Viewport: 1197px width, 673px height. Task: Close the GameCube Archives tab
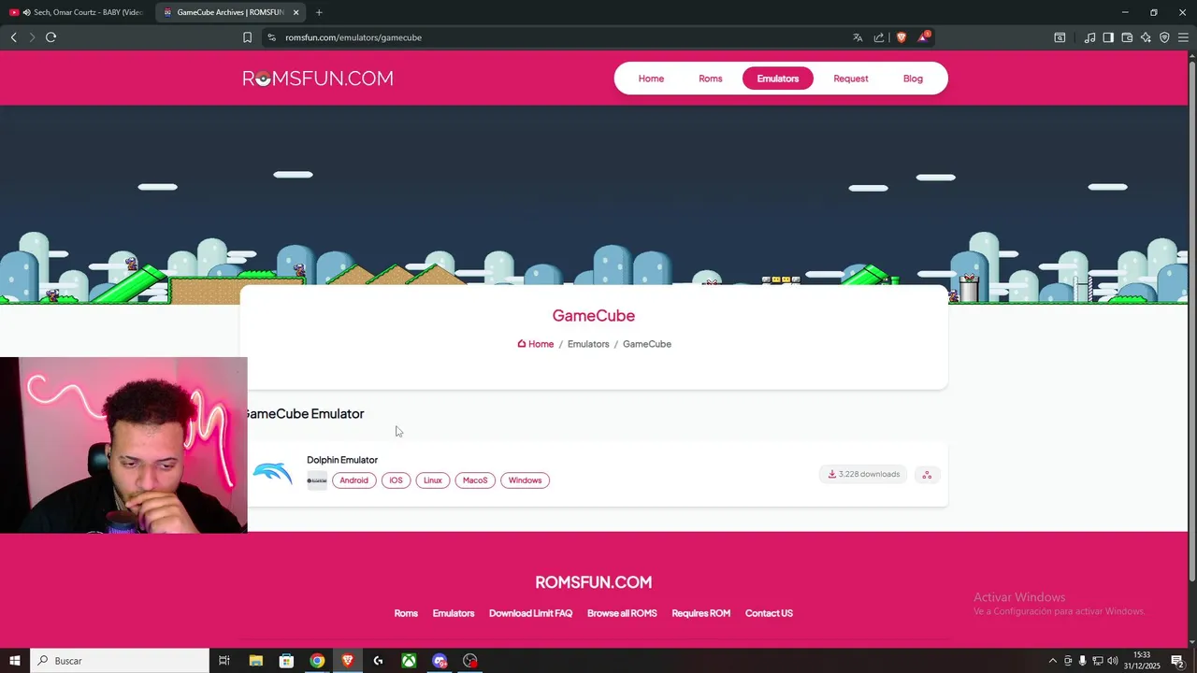296,12
